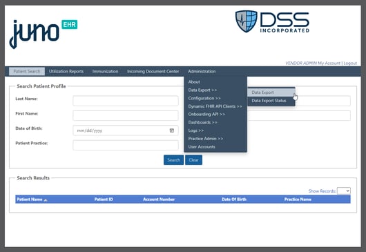The height and width of the screenshot is (252, 366).
Task: Focus the First Name input field
Action: 126,116
